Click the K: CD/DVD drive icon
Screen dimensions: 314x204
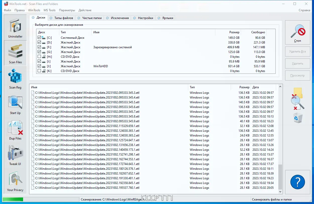coord(43,71)
